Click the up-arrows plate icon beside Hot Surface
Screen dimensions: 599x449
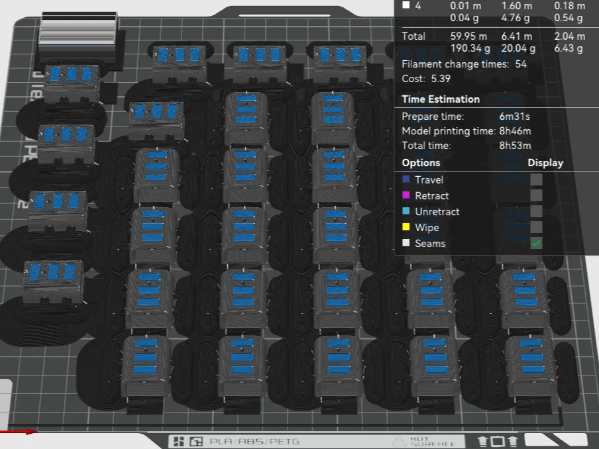(498, 441)
